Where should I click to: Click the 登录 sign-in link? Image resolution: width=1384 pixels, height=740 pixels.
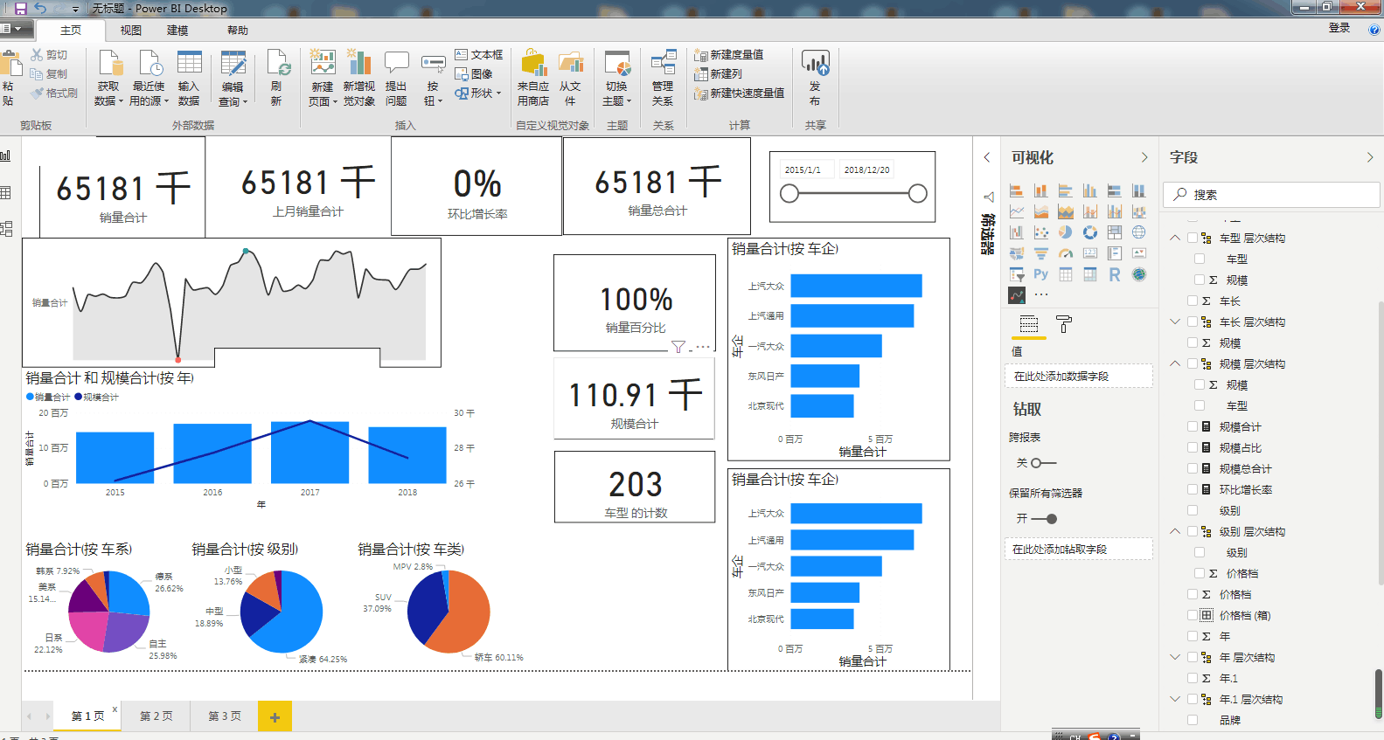1339,28
